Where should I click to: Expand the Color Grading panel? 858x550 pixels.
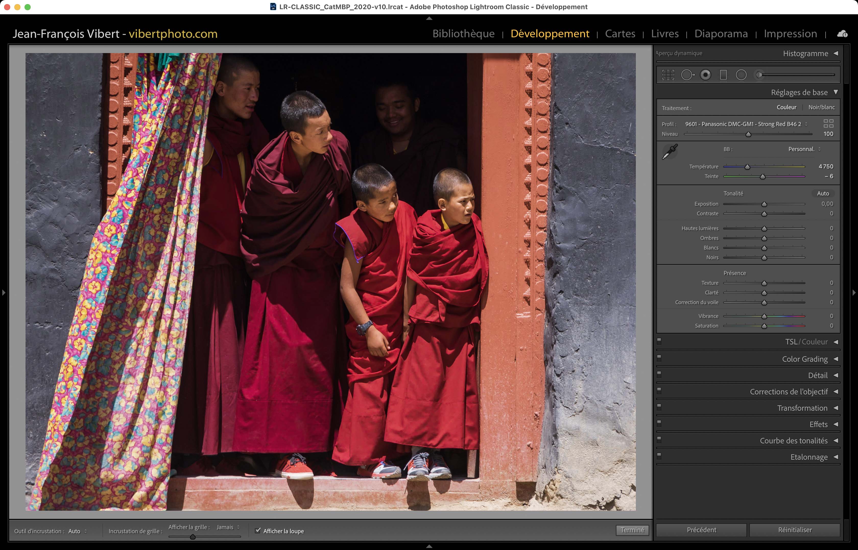click(804, 359)
